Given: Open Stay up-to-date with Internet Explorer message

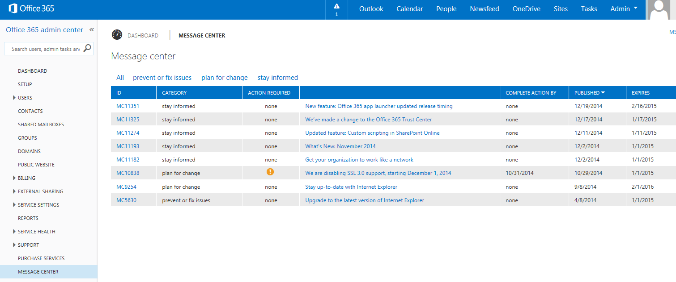Looking at the screenshot, I should click(x=351, y=187).
